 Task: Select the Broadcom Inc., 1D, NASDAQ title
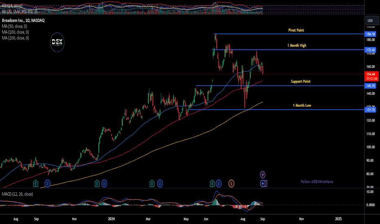tap(23, 21)
